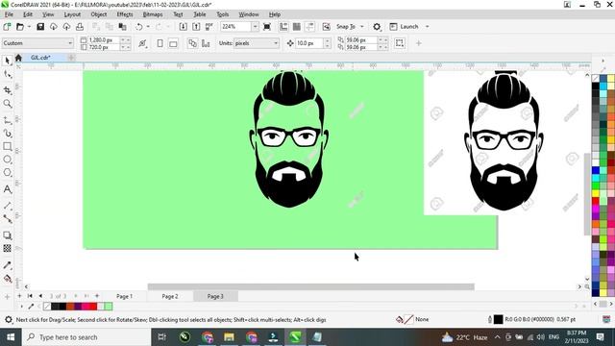The image size is (615, 346).
Task: Toggle apply layout to all pages
Action: coord(192,43)
